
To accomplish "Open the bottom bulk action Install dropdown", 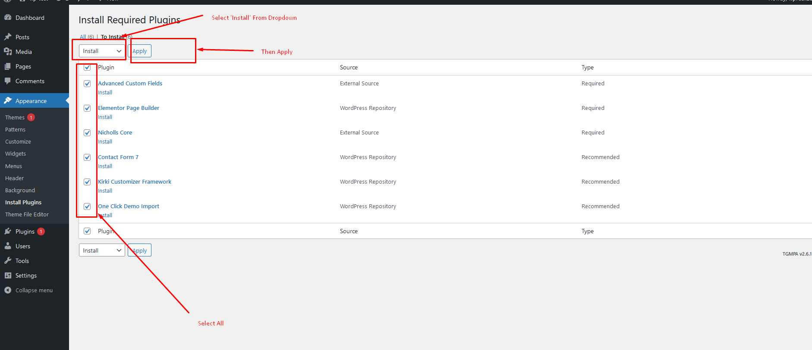I will click(102, 250).
